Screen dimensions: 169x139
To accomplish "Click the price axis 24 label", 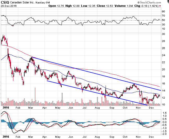I will coord(164,55).
